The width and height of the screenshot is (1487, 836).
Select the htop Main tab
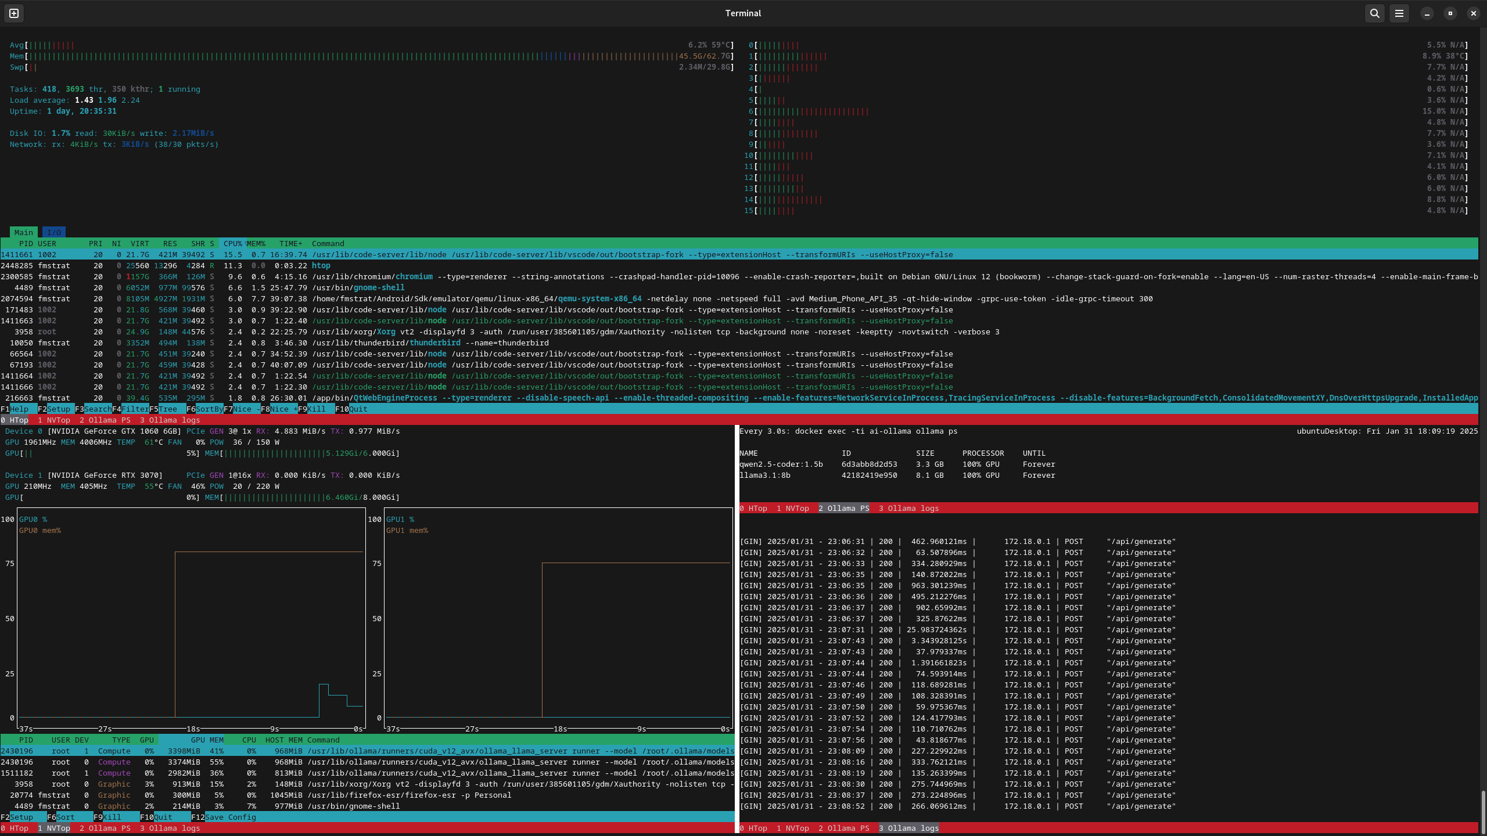tap(23, 232)
